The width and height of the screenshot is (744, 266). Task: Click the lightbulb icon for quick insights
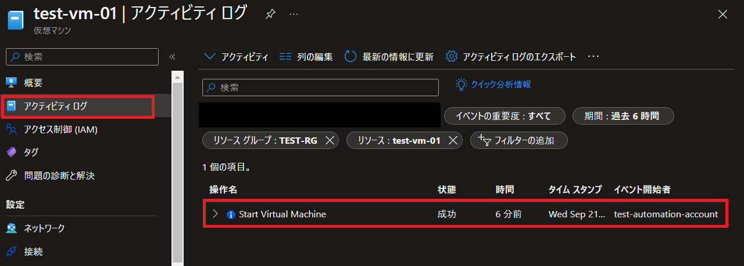click(x=462, y=85)
